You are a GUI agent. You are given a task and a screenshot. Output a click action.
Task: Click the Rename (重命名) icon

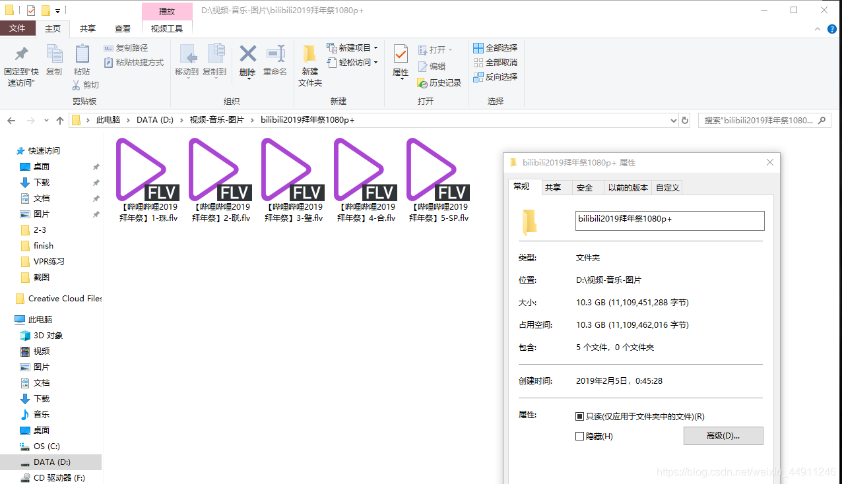(275, 53)
